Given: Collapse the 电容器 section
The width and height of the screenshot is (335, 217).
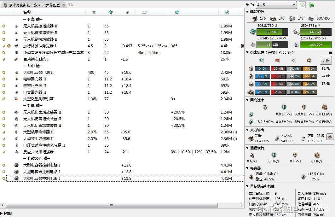Looking at the screenshot, I should [x=247, y=168].
